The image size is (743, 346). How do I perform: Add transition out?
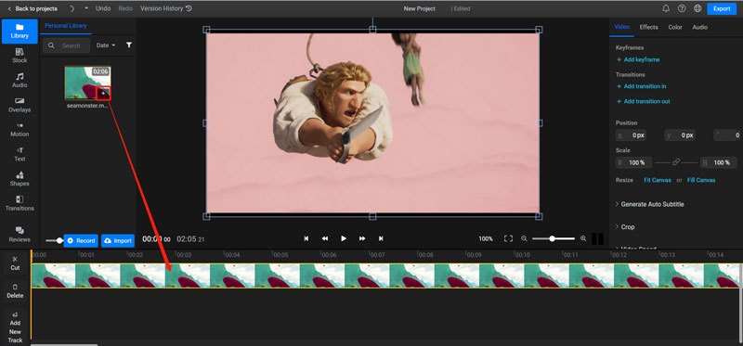click(643, 101)
